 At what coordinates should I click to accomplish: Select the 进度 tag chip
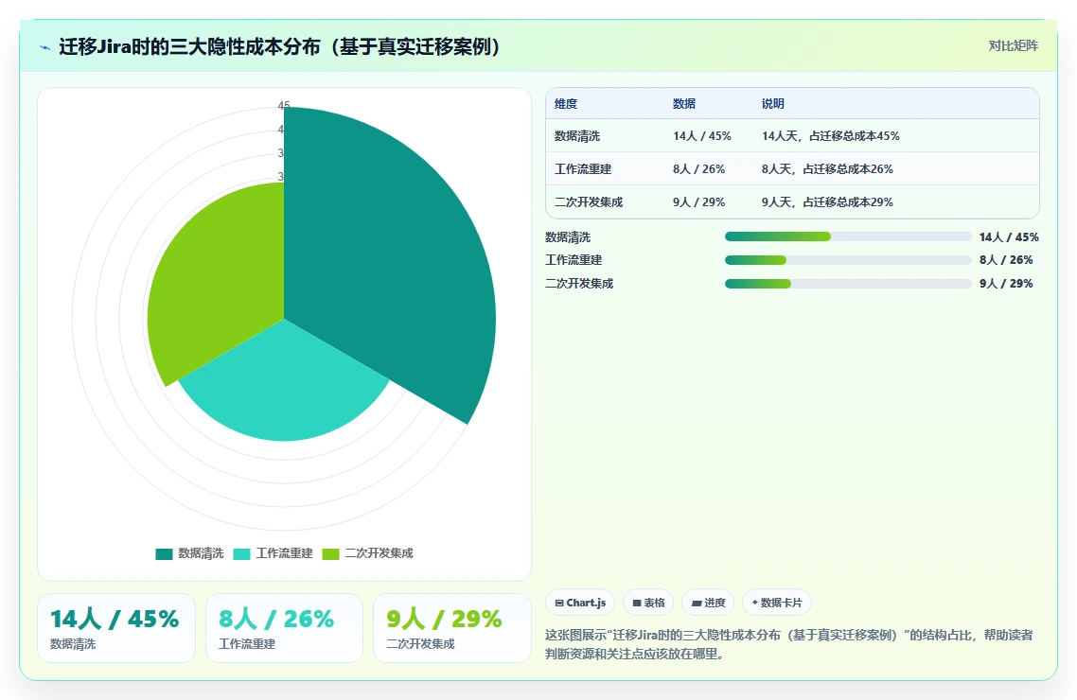[708, 603]
